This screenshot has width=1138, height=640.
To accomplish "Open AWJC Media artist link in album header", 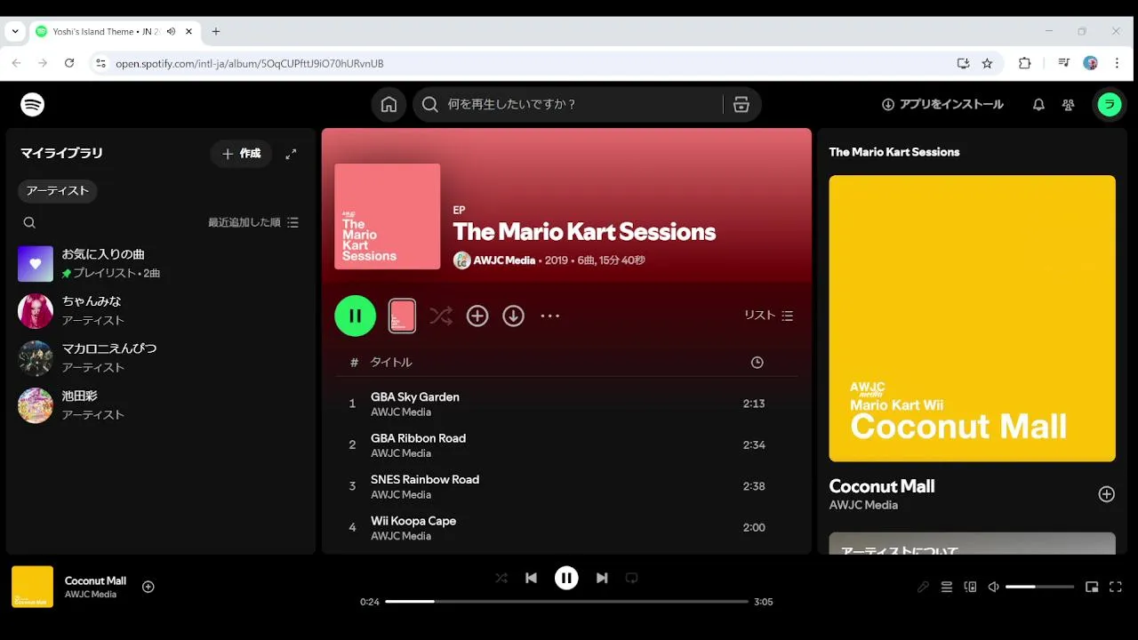I will (x=504, y=260).
